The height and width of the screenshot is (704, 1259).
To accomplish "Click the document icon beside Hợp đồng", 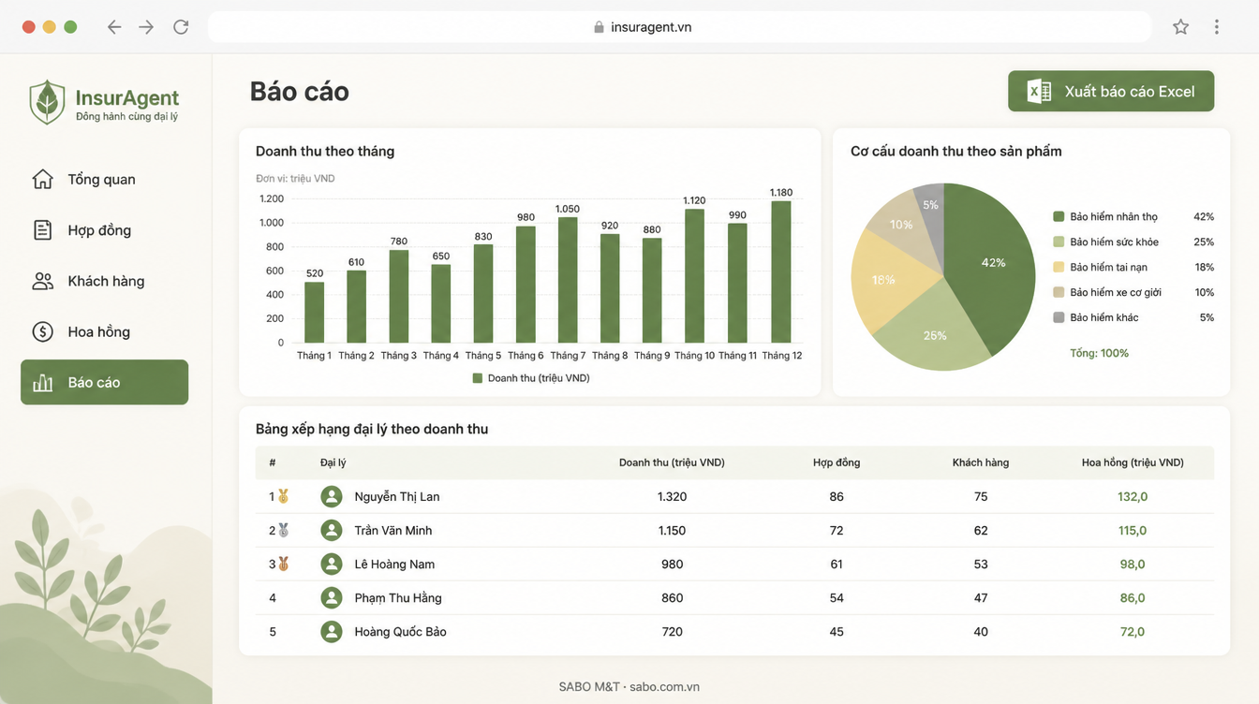I will [43, 230].
